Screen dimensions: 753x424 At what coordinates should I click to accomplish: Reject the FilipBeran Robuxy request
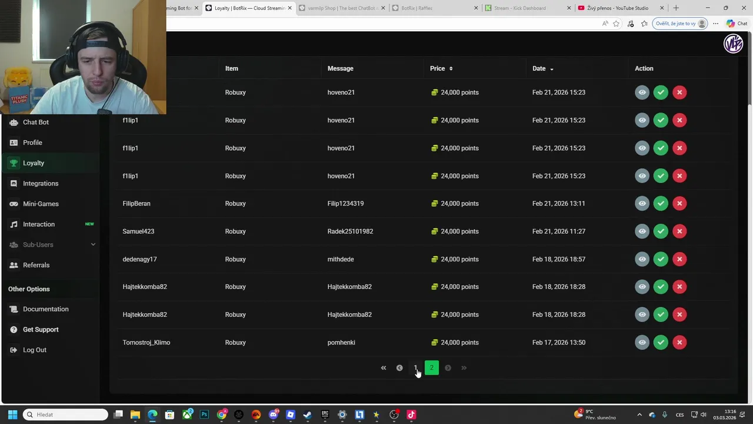click(x=679, y=203)
